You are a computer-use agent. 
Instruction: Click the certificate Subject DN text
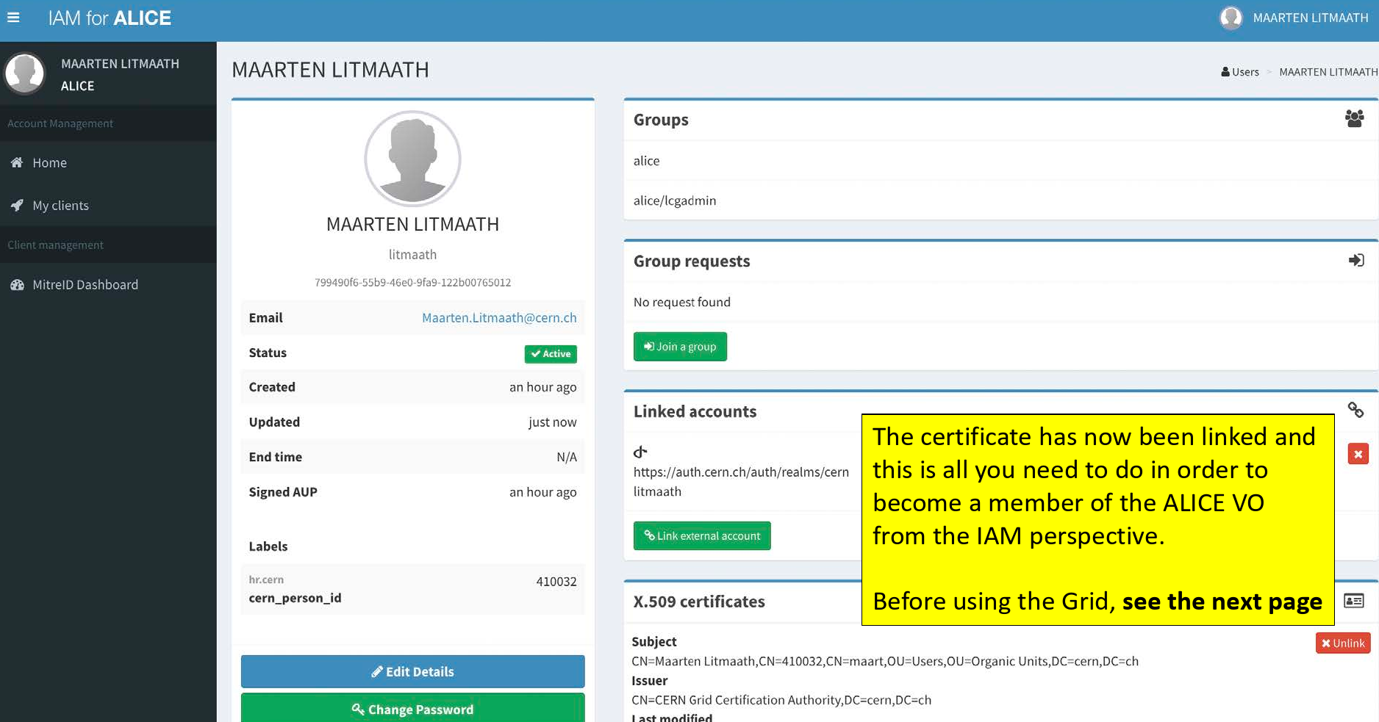point(885,661)
